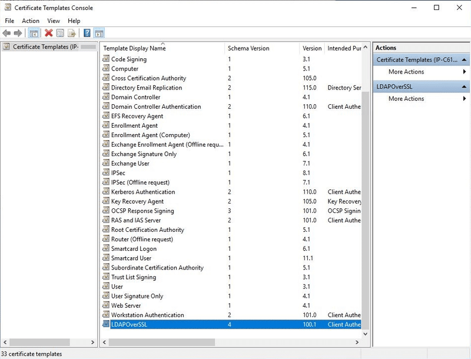Select the Domain Controller Authentication template
The image size is (471, 359).
coord(156,107)
